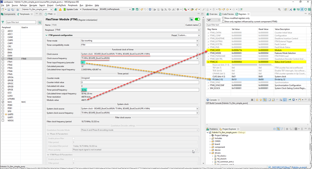Image resolution: width=312 pixels, height=169 pixels.
Task: Check the ADC0 peripheral checkbox
Action: point(3,31)
